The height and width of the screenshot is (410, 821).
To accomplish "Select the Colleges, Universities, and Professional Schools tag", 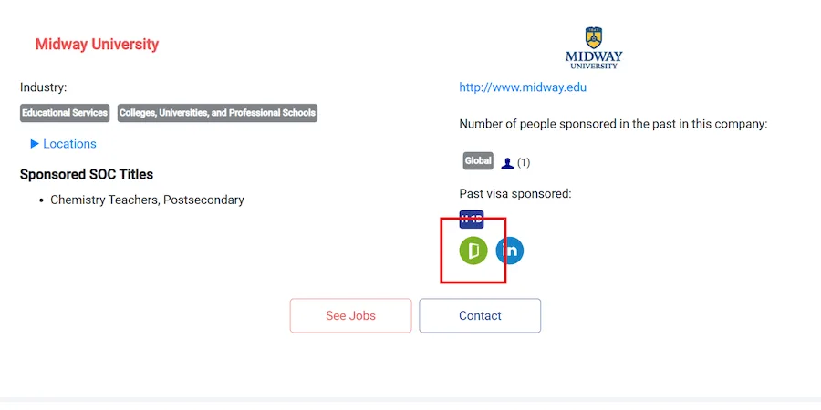I will pos(217,113).
